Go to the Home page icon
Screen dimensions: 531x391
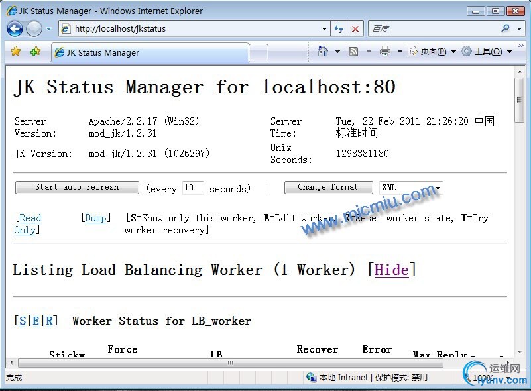click(323, 51)
